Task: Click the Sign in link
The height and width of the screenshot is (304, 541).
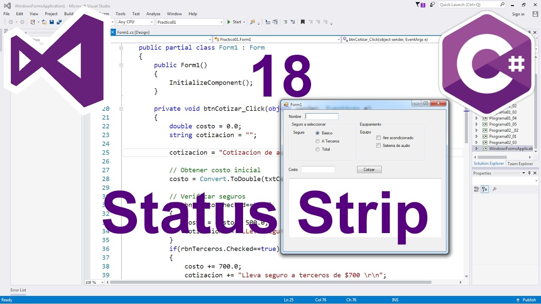Action: [x=518, y=14]
